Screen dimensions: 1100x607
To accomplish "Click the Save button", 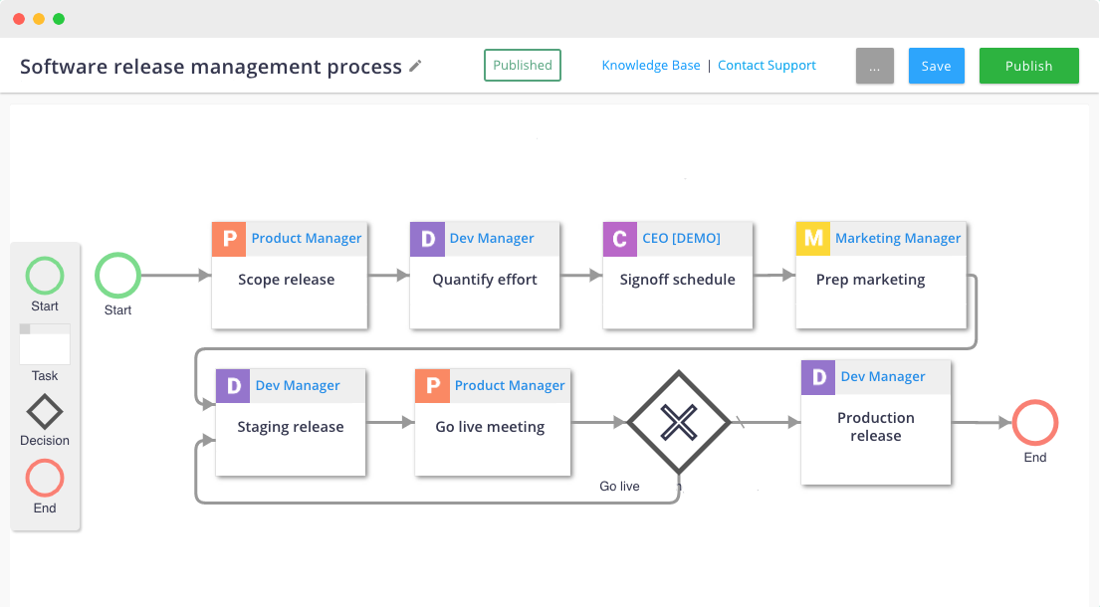I will (936, 65).
